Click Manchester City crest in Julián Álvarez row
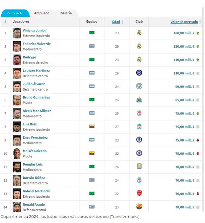 (139, 86)
